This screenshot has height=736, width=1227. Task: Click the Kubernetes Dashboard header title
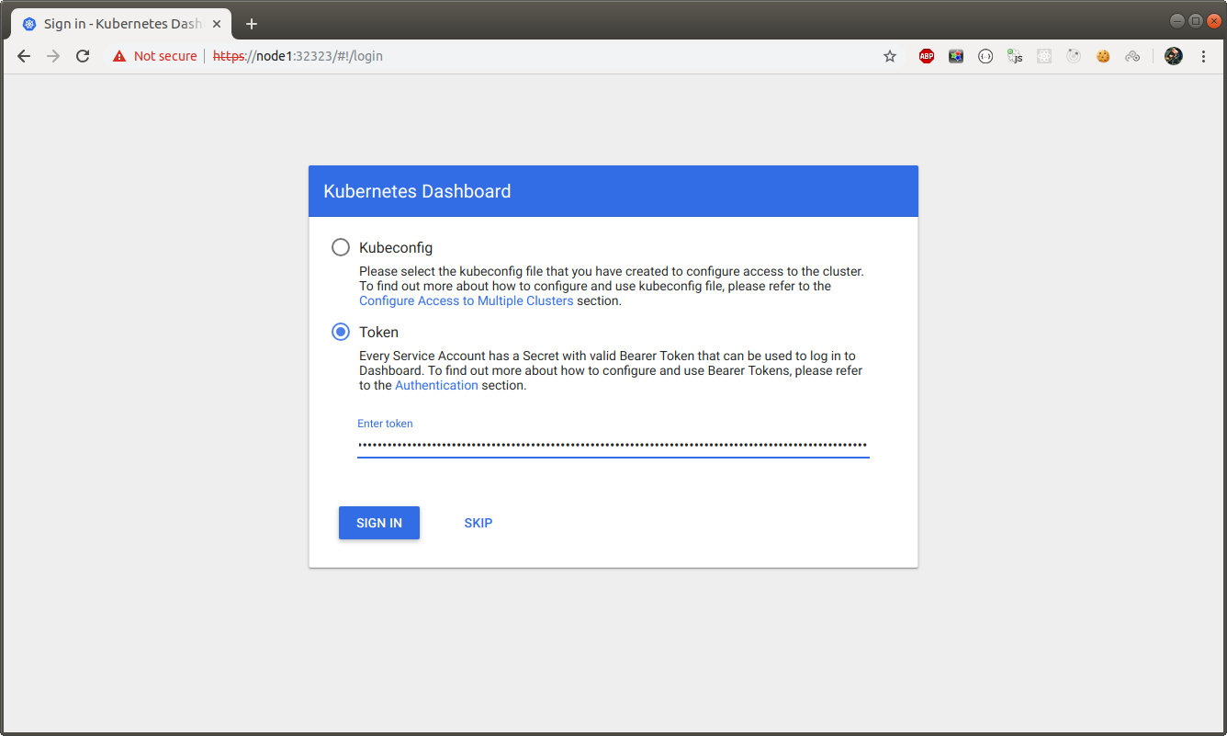pos(417,191)
